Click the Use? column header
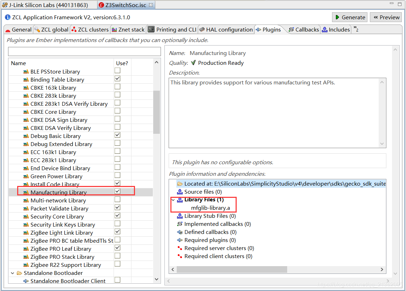Image resolution: width=406 pixels, height=291 pixels. 122,63
